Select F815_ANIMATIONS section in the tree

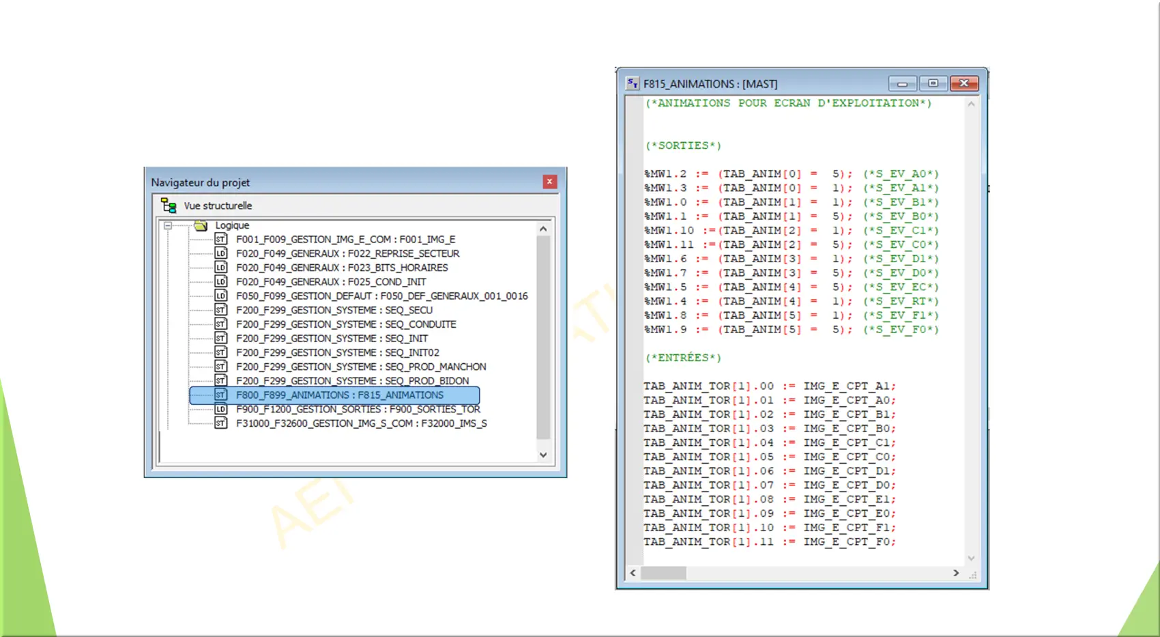point(339,395)
